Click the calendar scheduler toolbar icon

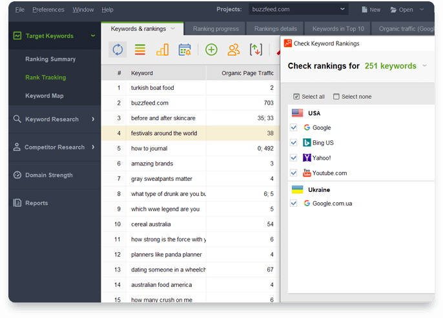pos(185,50)
